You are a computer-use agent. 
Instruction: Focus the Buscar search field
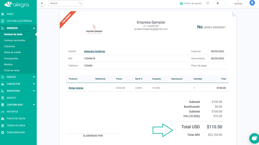66,3
